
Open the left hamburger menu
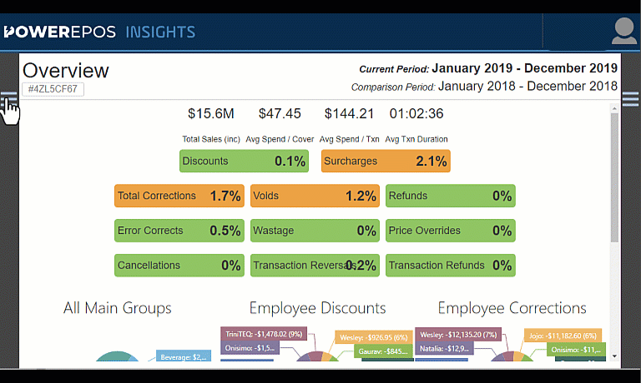tap(8, 99)
